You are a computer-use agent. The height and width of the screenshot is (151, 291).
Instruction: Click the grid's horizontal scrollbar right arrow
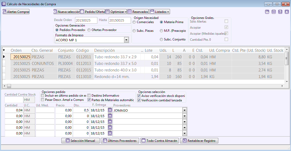tap(282, 86)
